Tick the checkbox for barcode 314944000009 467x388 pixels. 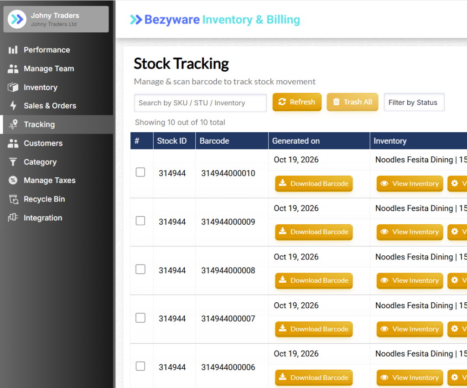(140, 221)
